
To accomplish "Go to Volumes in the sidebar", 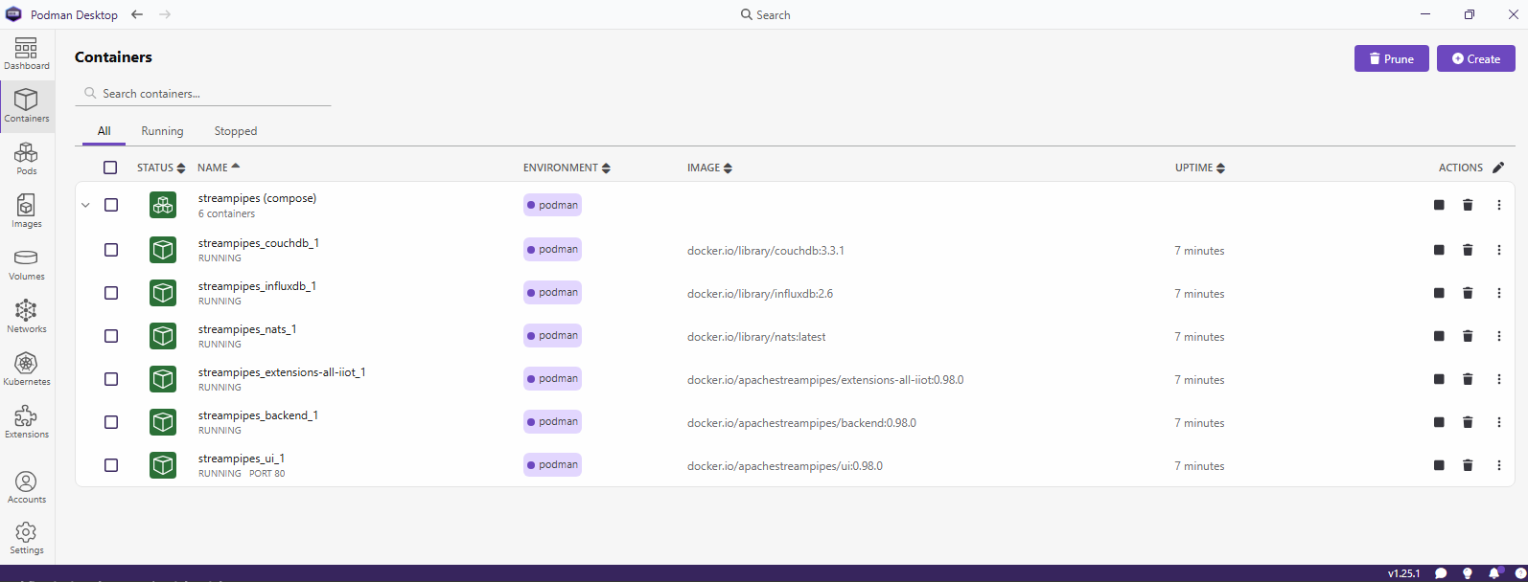I will [26, 263].
